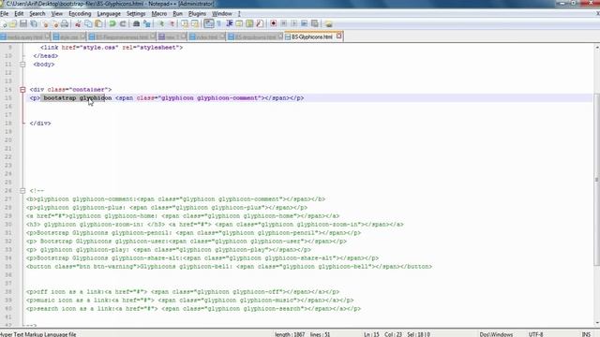The width and height of the screenshot is (600, 337).
Task: Click the Redo toolbar icon
Action: [x=123, y=24]
